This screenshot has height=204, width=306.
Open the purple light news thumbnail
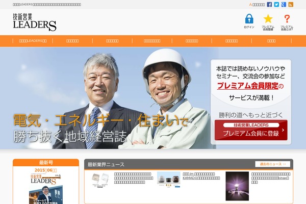pyautogui.click(x=237, y=186)
